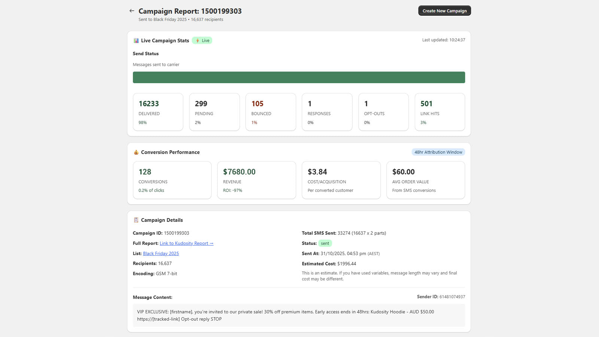The image size is (599, 337).
Task: Click the bar chart icon beside Live Campaign Stats
Action: click(136, 40)
